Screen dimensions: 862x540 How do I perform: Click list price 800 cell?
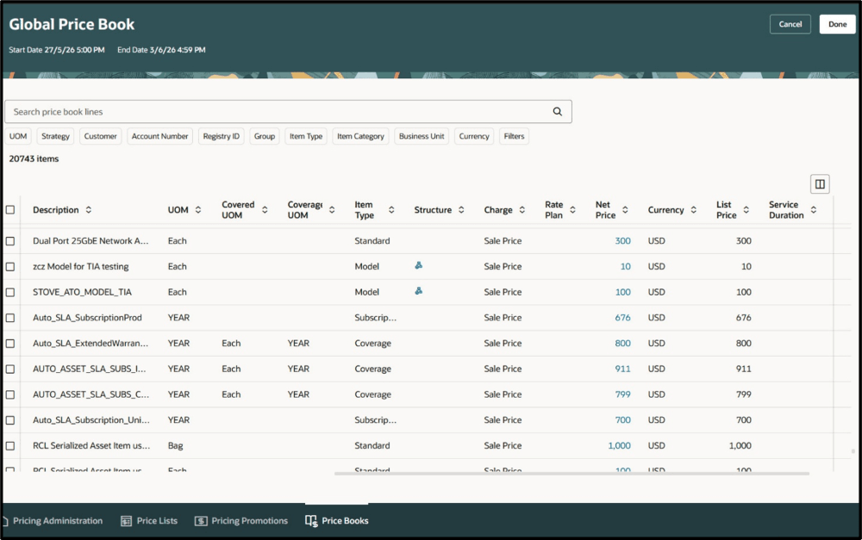743,344
